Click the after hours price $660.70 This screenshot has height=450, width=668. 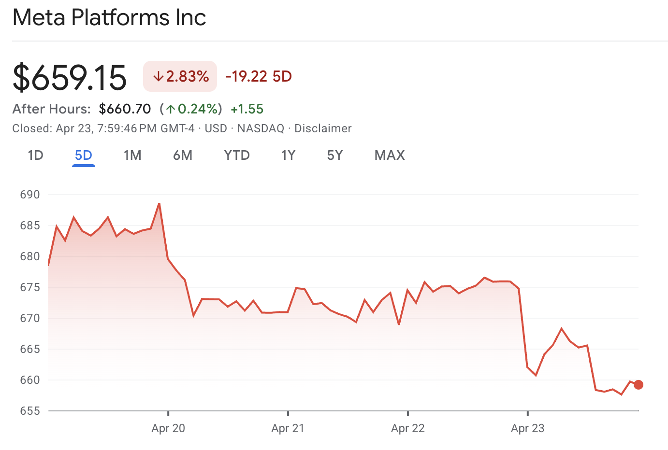125,109
